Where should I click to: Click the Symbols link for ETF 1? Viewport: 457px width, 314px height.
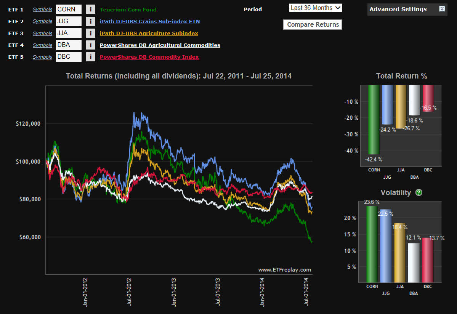click(42, 10)
